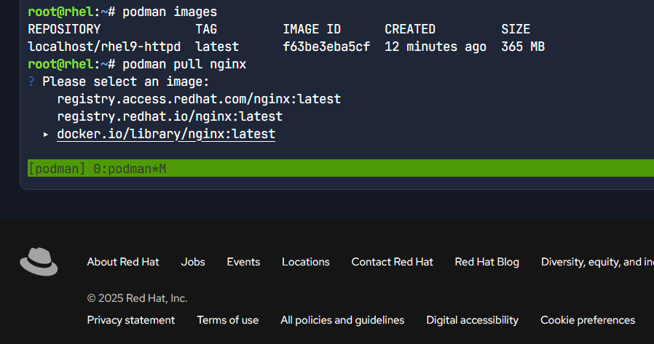Open Cookie preferences link
654x344 pixels.
588,320
